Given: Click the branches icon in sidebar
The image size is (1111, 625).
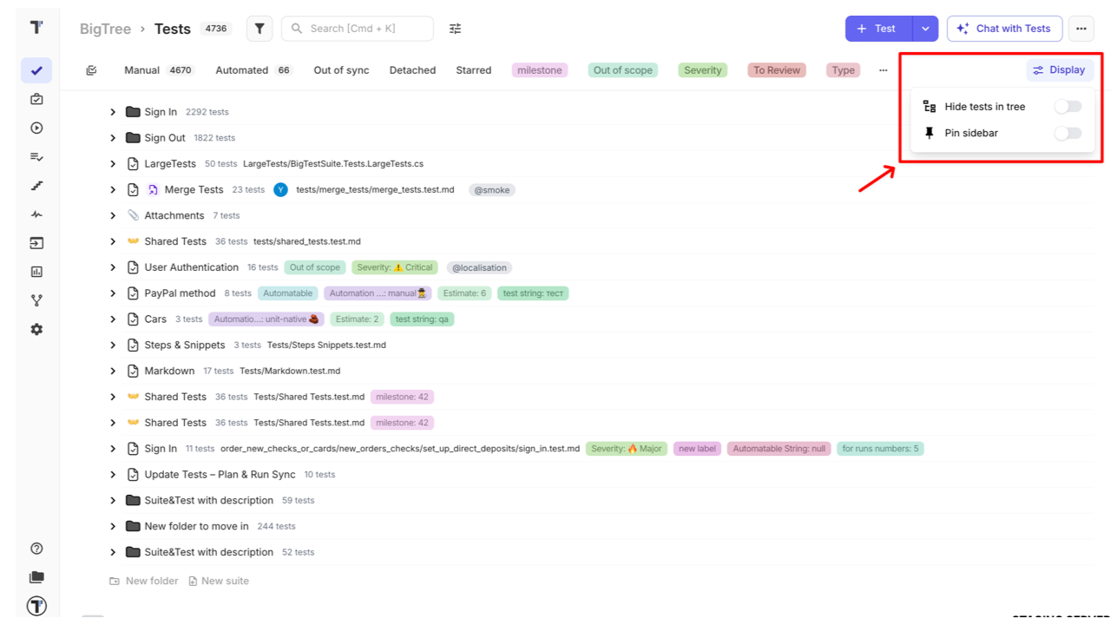Looking at the screenshot, I should 36,300.
